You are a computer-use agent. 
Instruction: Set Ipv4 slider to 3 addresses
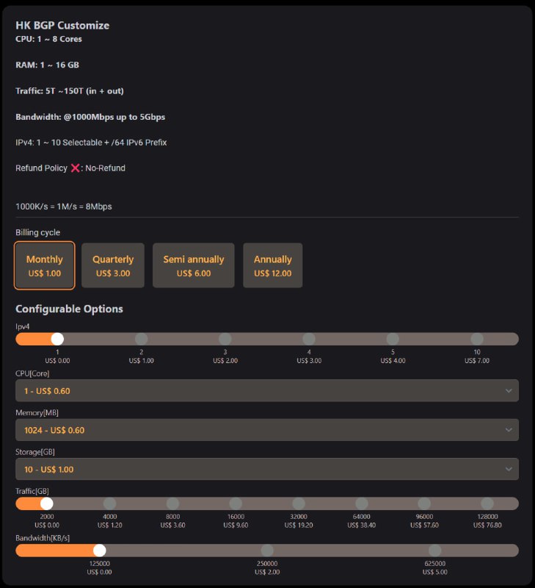pyautogui.click(x=225, y=339)
